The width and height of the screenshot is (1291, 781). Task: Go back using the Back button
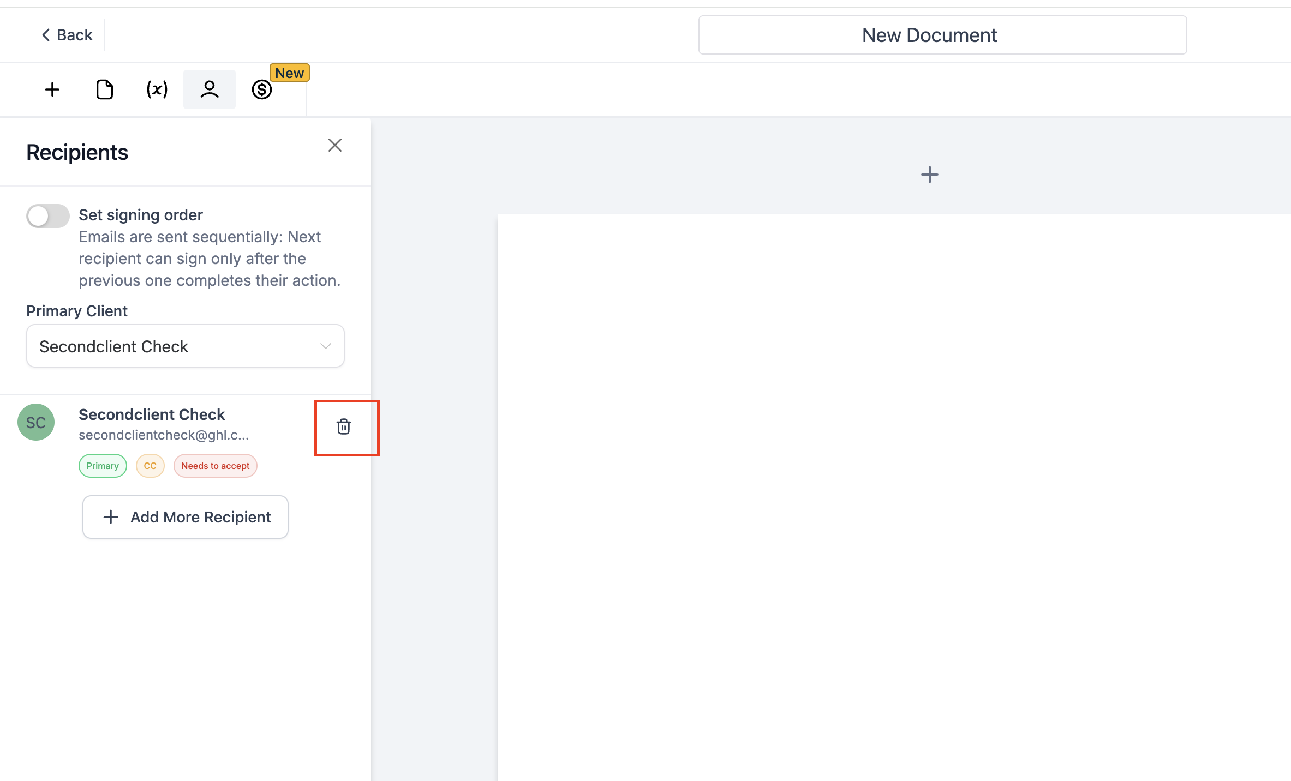pyautogui.click(x=67, y=35)
